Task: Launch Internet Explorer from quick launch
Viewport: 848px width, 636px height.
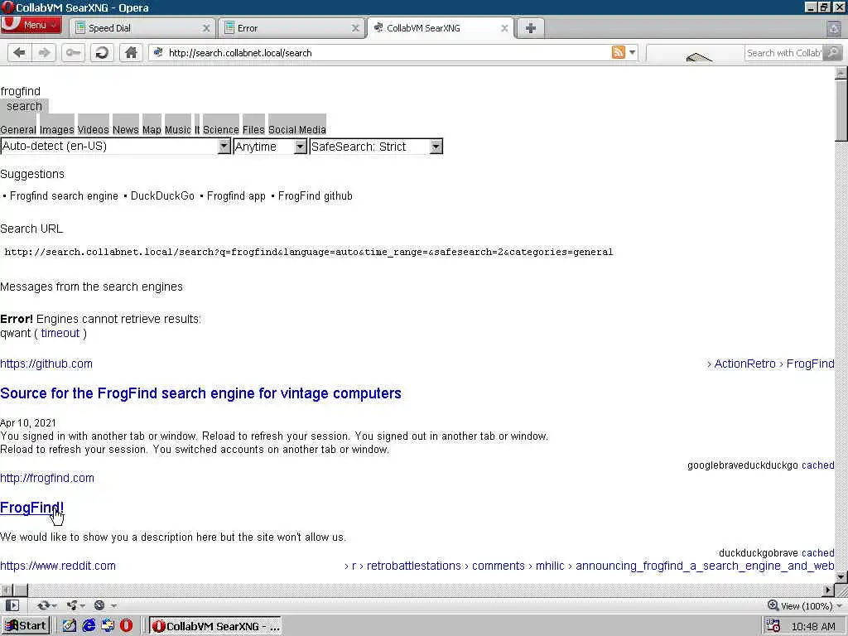Action: point(89,626)
